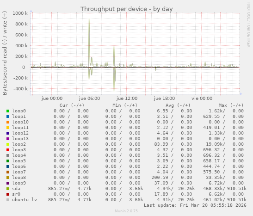This screenshot has width=253, height=216.
Task: Click the 'ubuntu-lv' device label
Action: [x=25, y=200]
